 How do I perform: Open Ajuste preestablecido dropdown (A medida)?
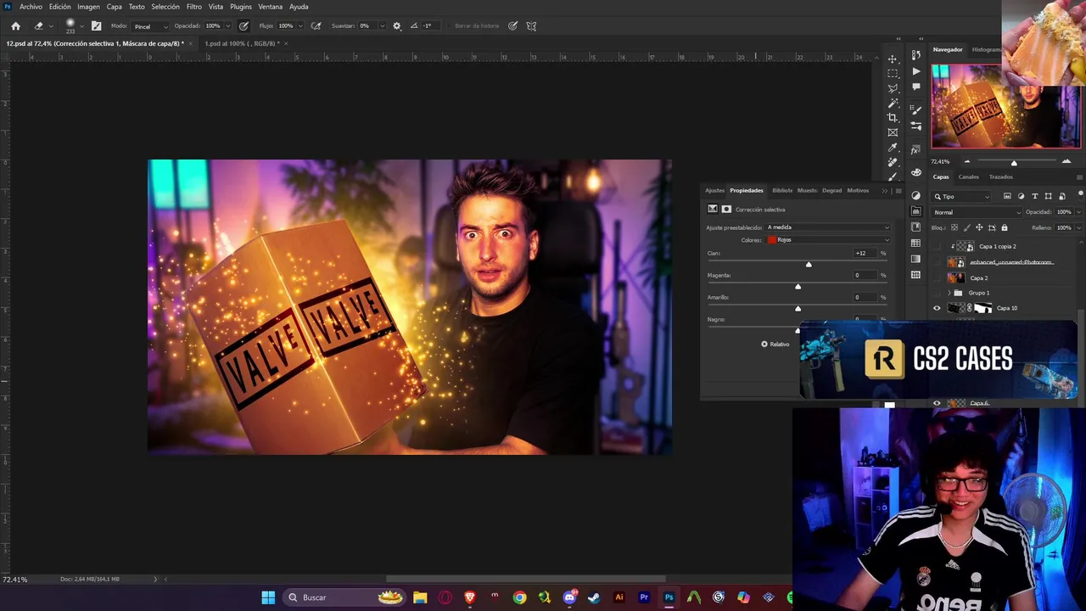pyautogui.click(x=828, y=227)
